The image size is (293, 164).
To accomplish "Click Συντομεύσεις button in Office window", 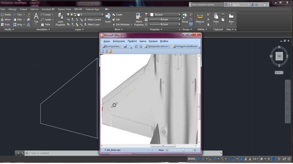I will (x=112, y=46).
